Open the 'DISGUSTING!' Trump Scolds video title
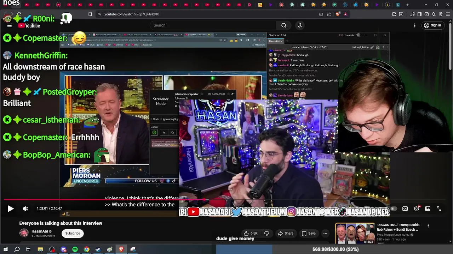The image size is (453, 254). click(398, 227)
